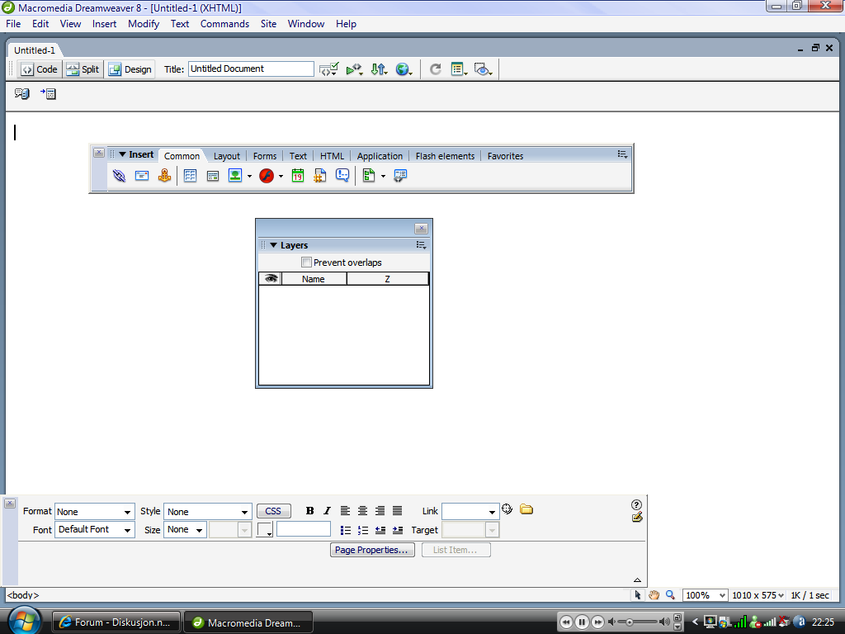Click the CSS button
The width and height of the screenshot is (845, 634).
tap(274, 511)
